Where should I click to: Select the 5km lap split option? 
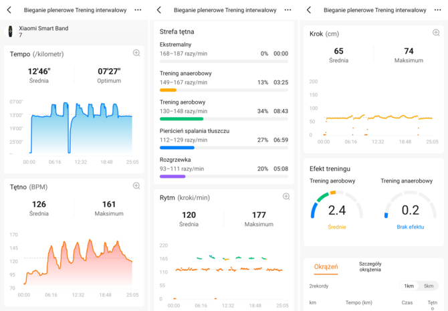coord(429,286)
